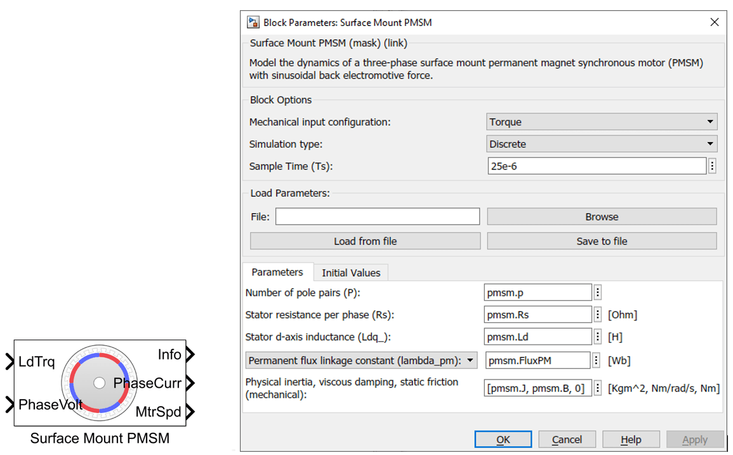The width and height of the screenshot is (733, 455).
Task: Click Load from file button
Action: 365,241
